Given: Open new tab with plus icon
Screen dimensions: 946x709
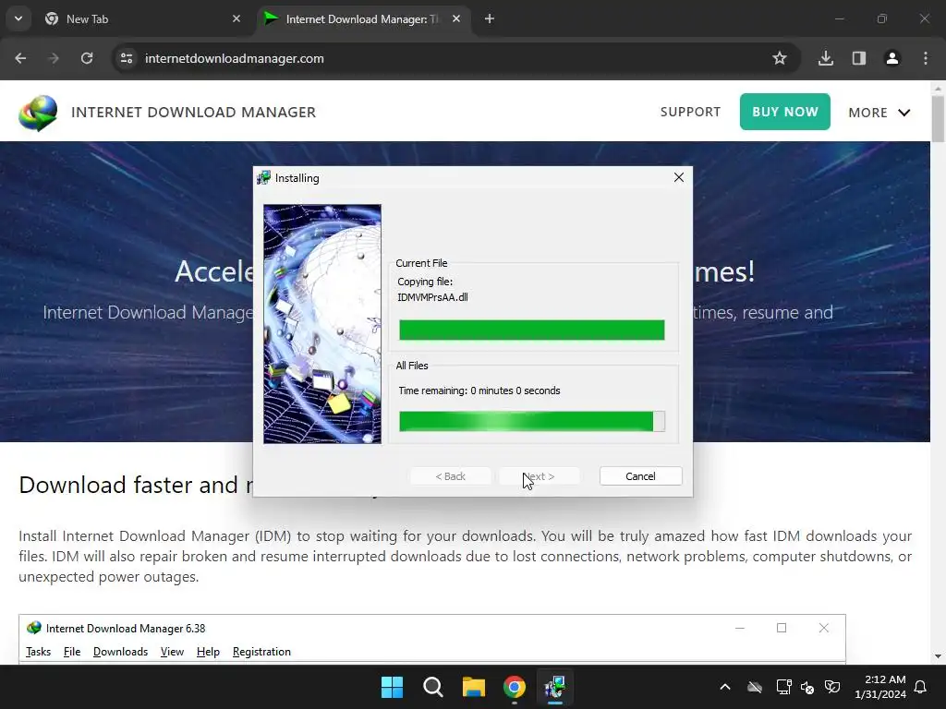Looking at the screenshot, I should click(490, 18).
